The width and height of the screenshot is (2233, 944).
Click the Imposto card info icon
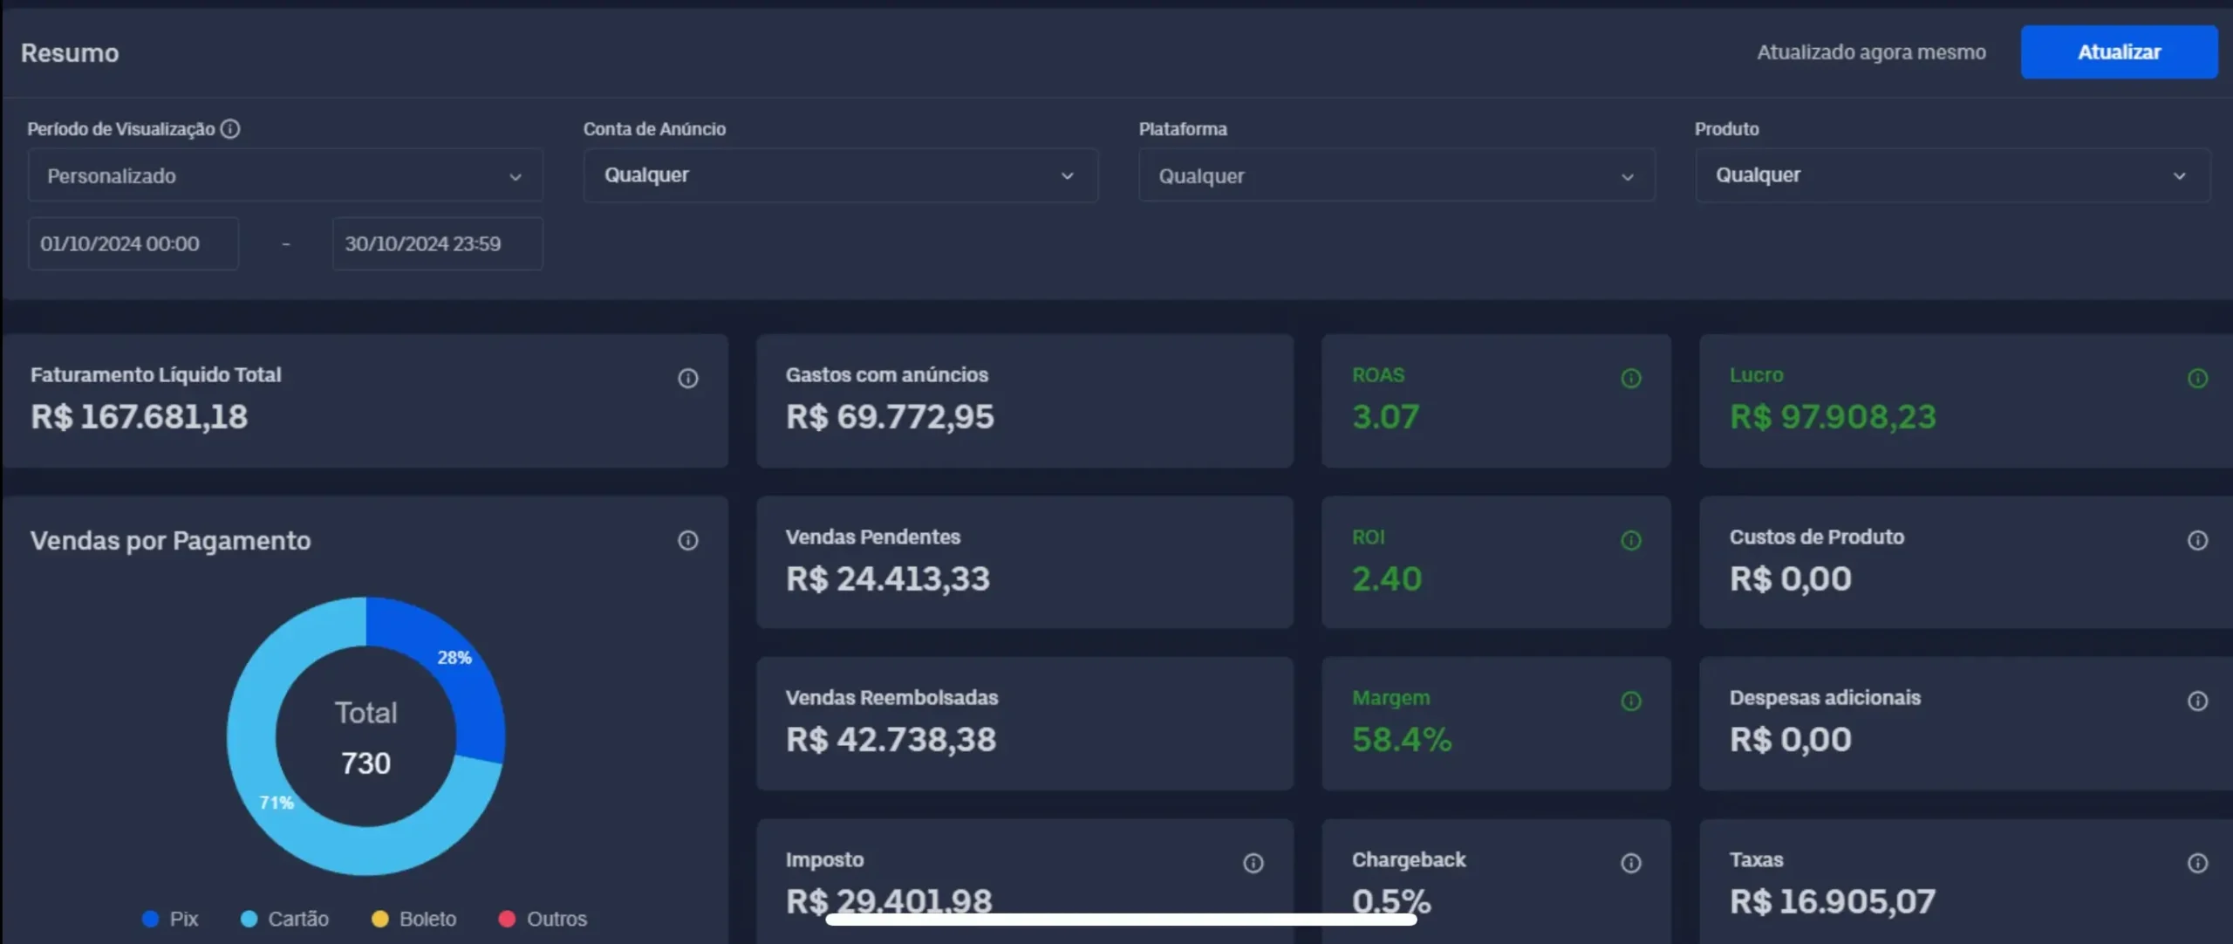click(1253, 864)
